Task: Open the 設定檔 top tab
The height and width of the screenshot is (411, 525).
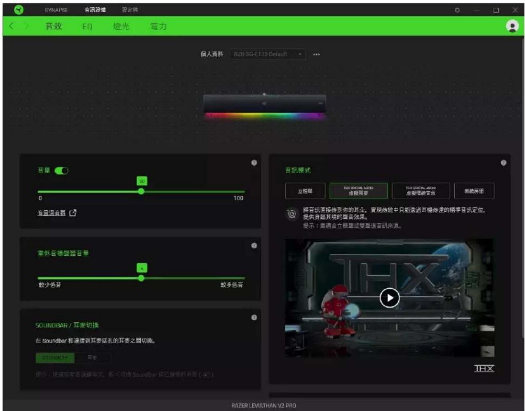Action: [130, 10]
